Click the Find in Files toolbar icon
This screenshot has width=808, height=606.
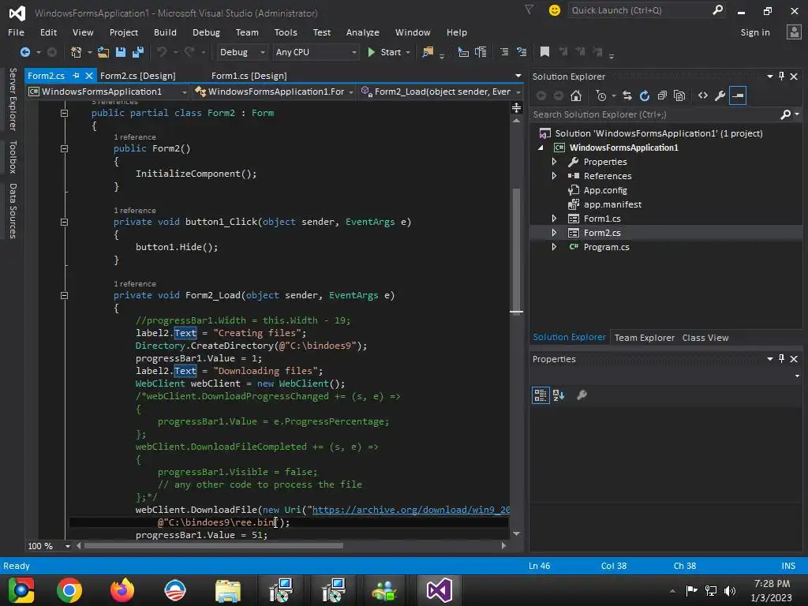[428, 52]
